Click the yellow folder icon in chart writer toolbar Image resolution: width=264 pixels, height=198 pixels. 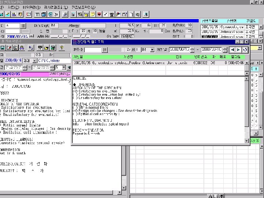pyautogui.click(x=46, y=48)
